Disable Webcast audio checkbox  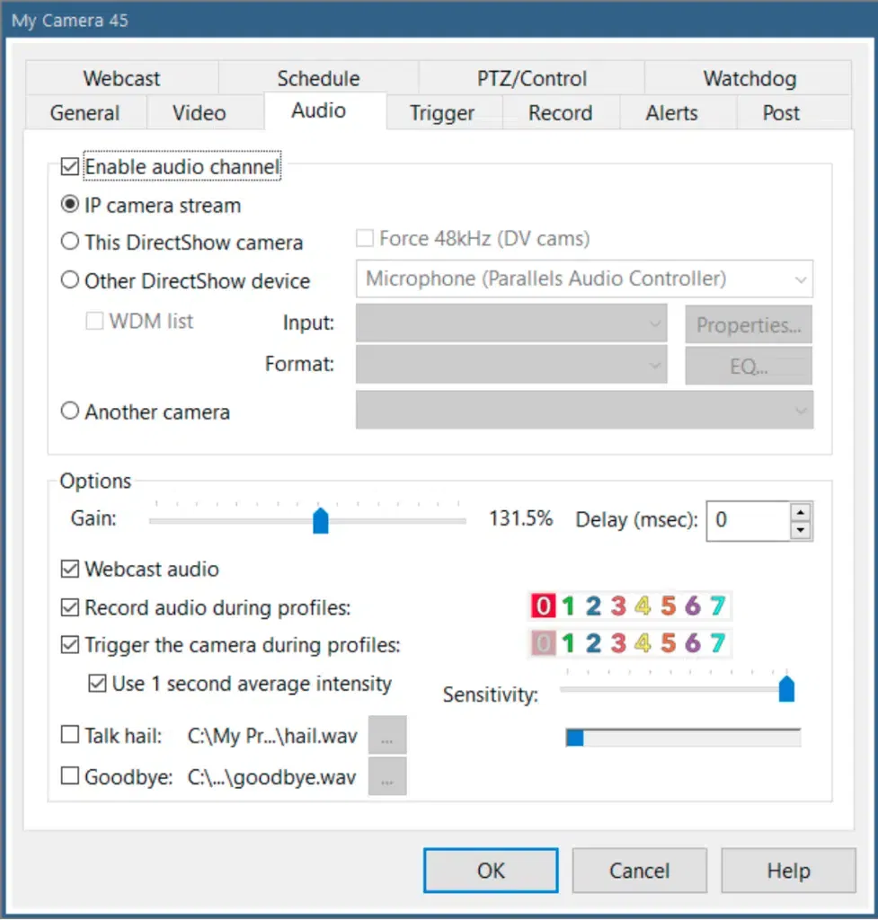tap(70, 569)
